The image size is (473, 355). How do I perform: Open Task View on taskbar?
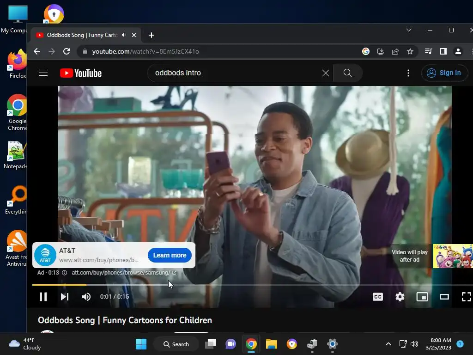coord(211,344)
